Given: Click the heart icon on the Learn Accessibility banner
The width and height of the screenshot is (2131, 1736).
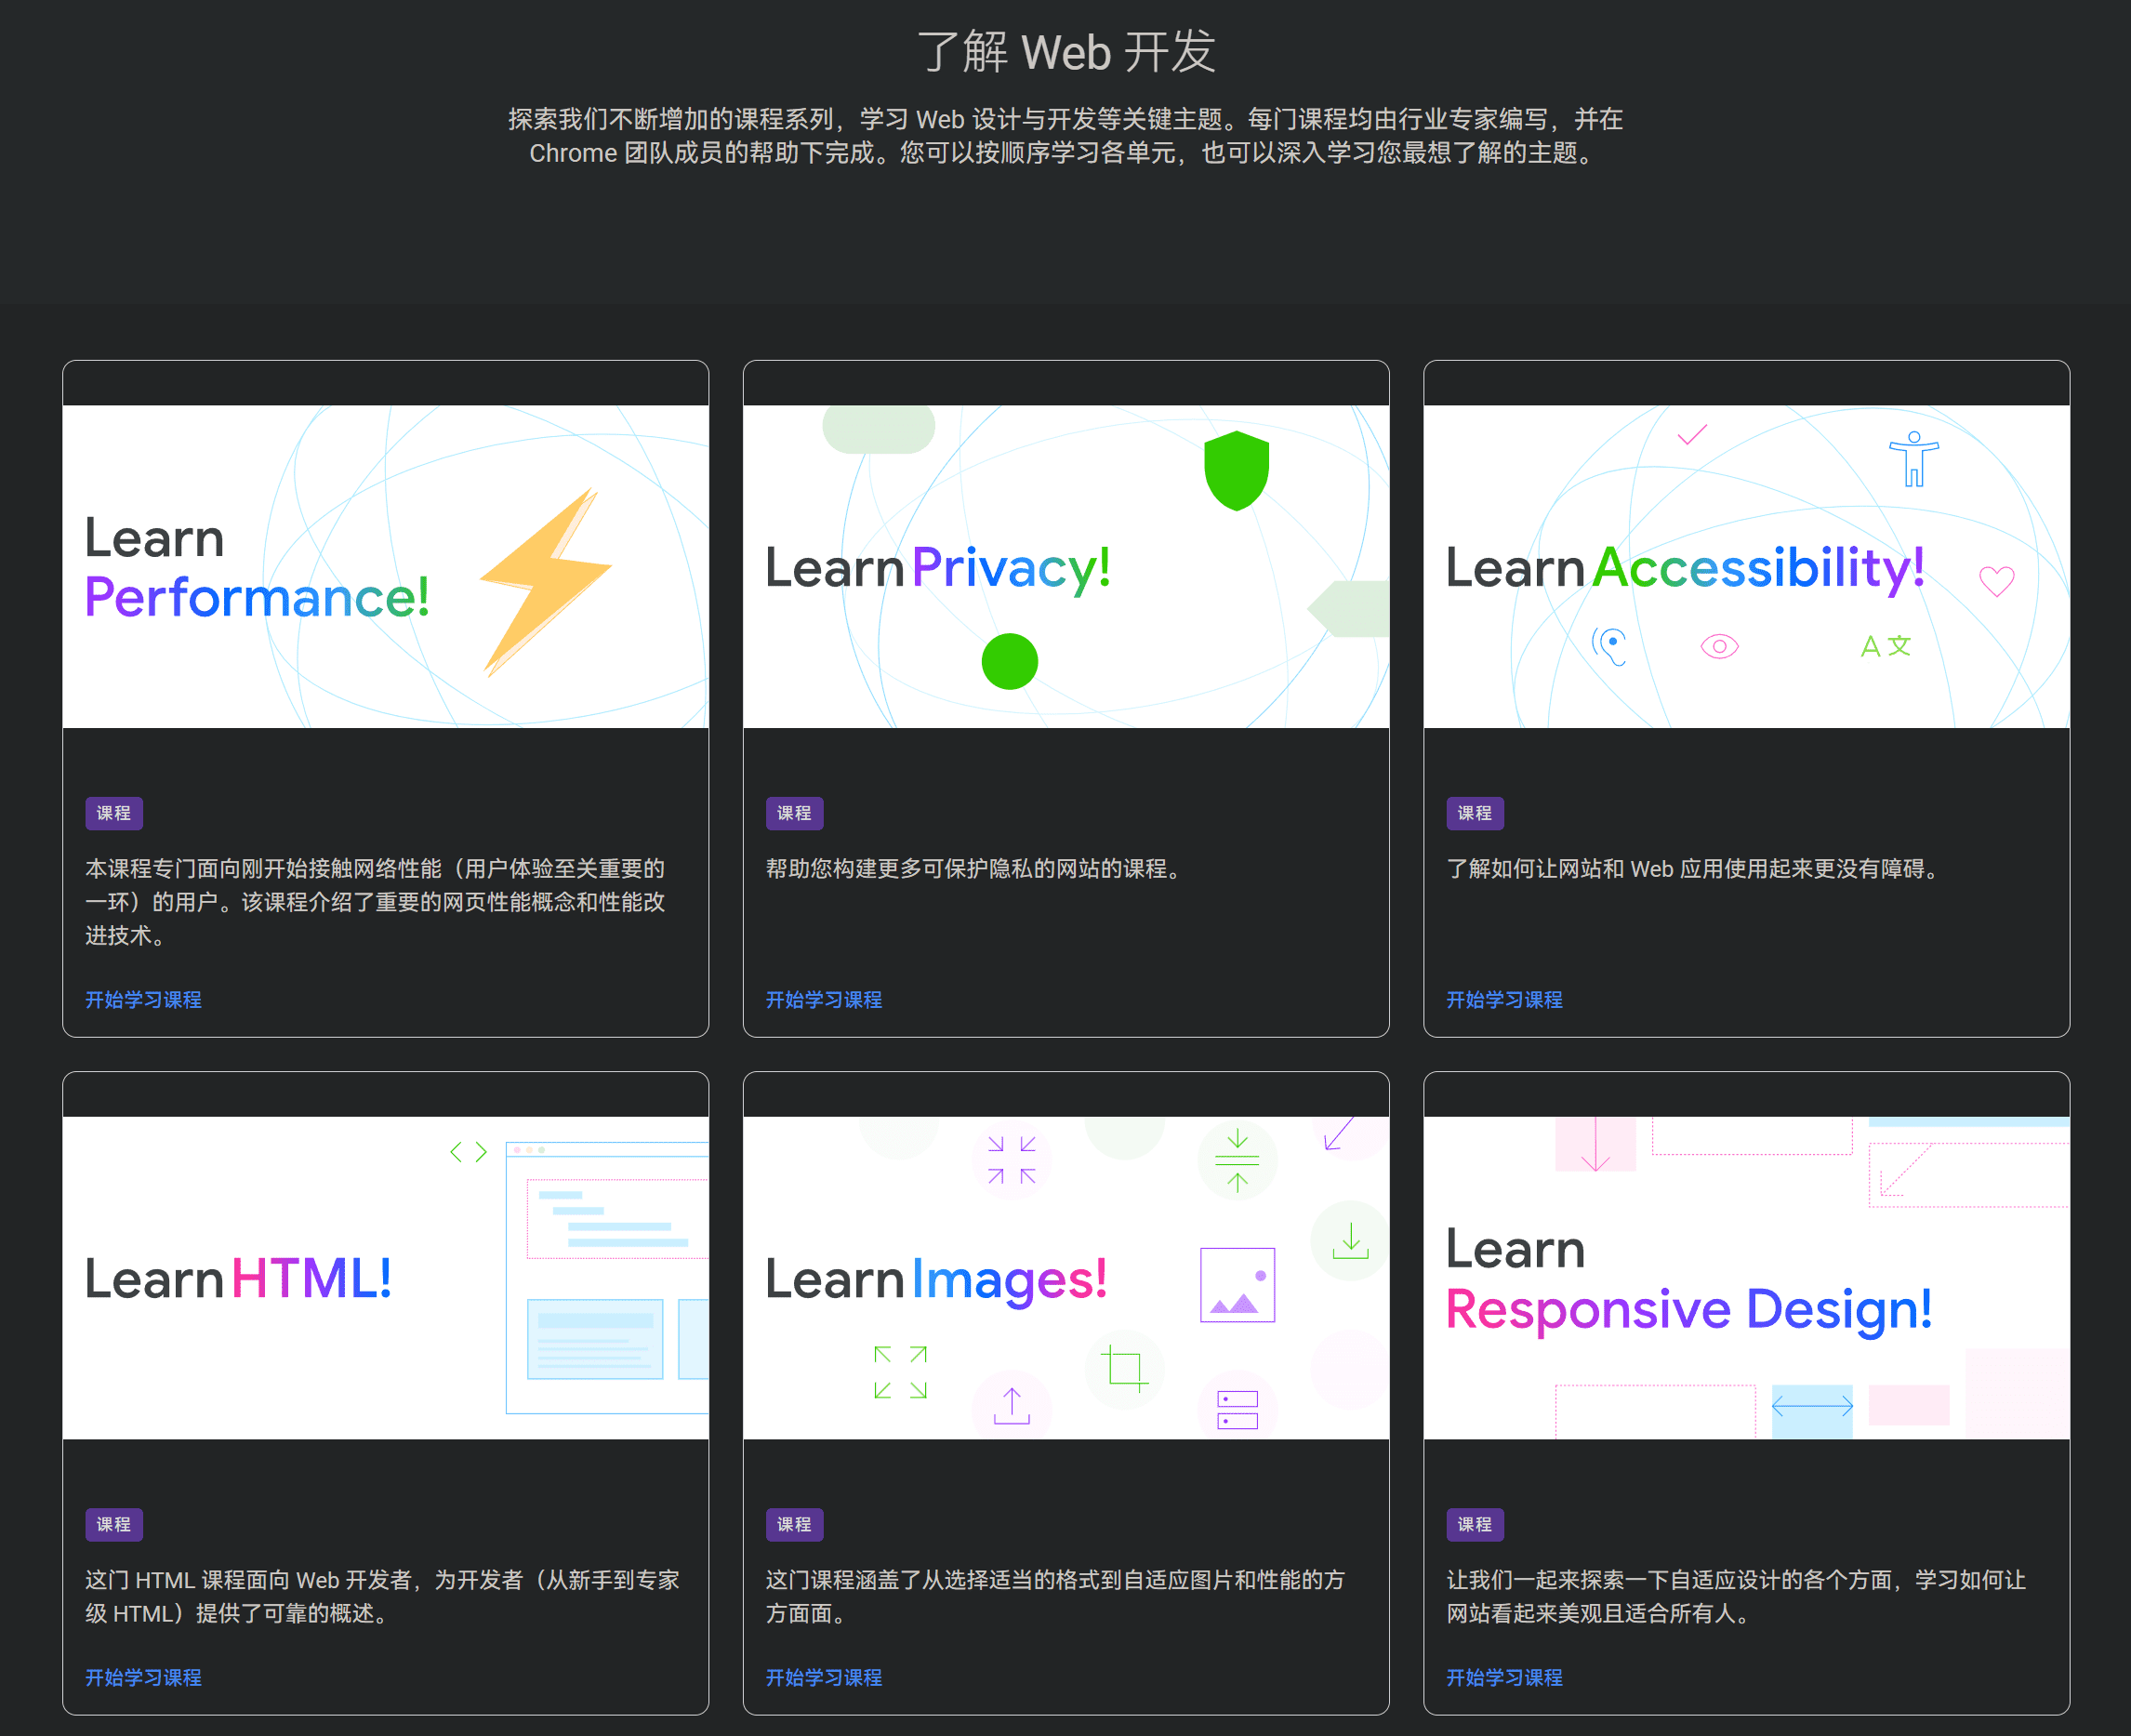Looking at the screenshot, I should coord(1995,580).
